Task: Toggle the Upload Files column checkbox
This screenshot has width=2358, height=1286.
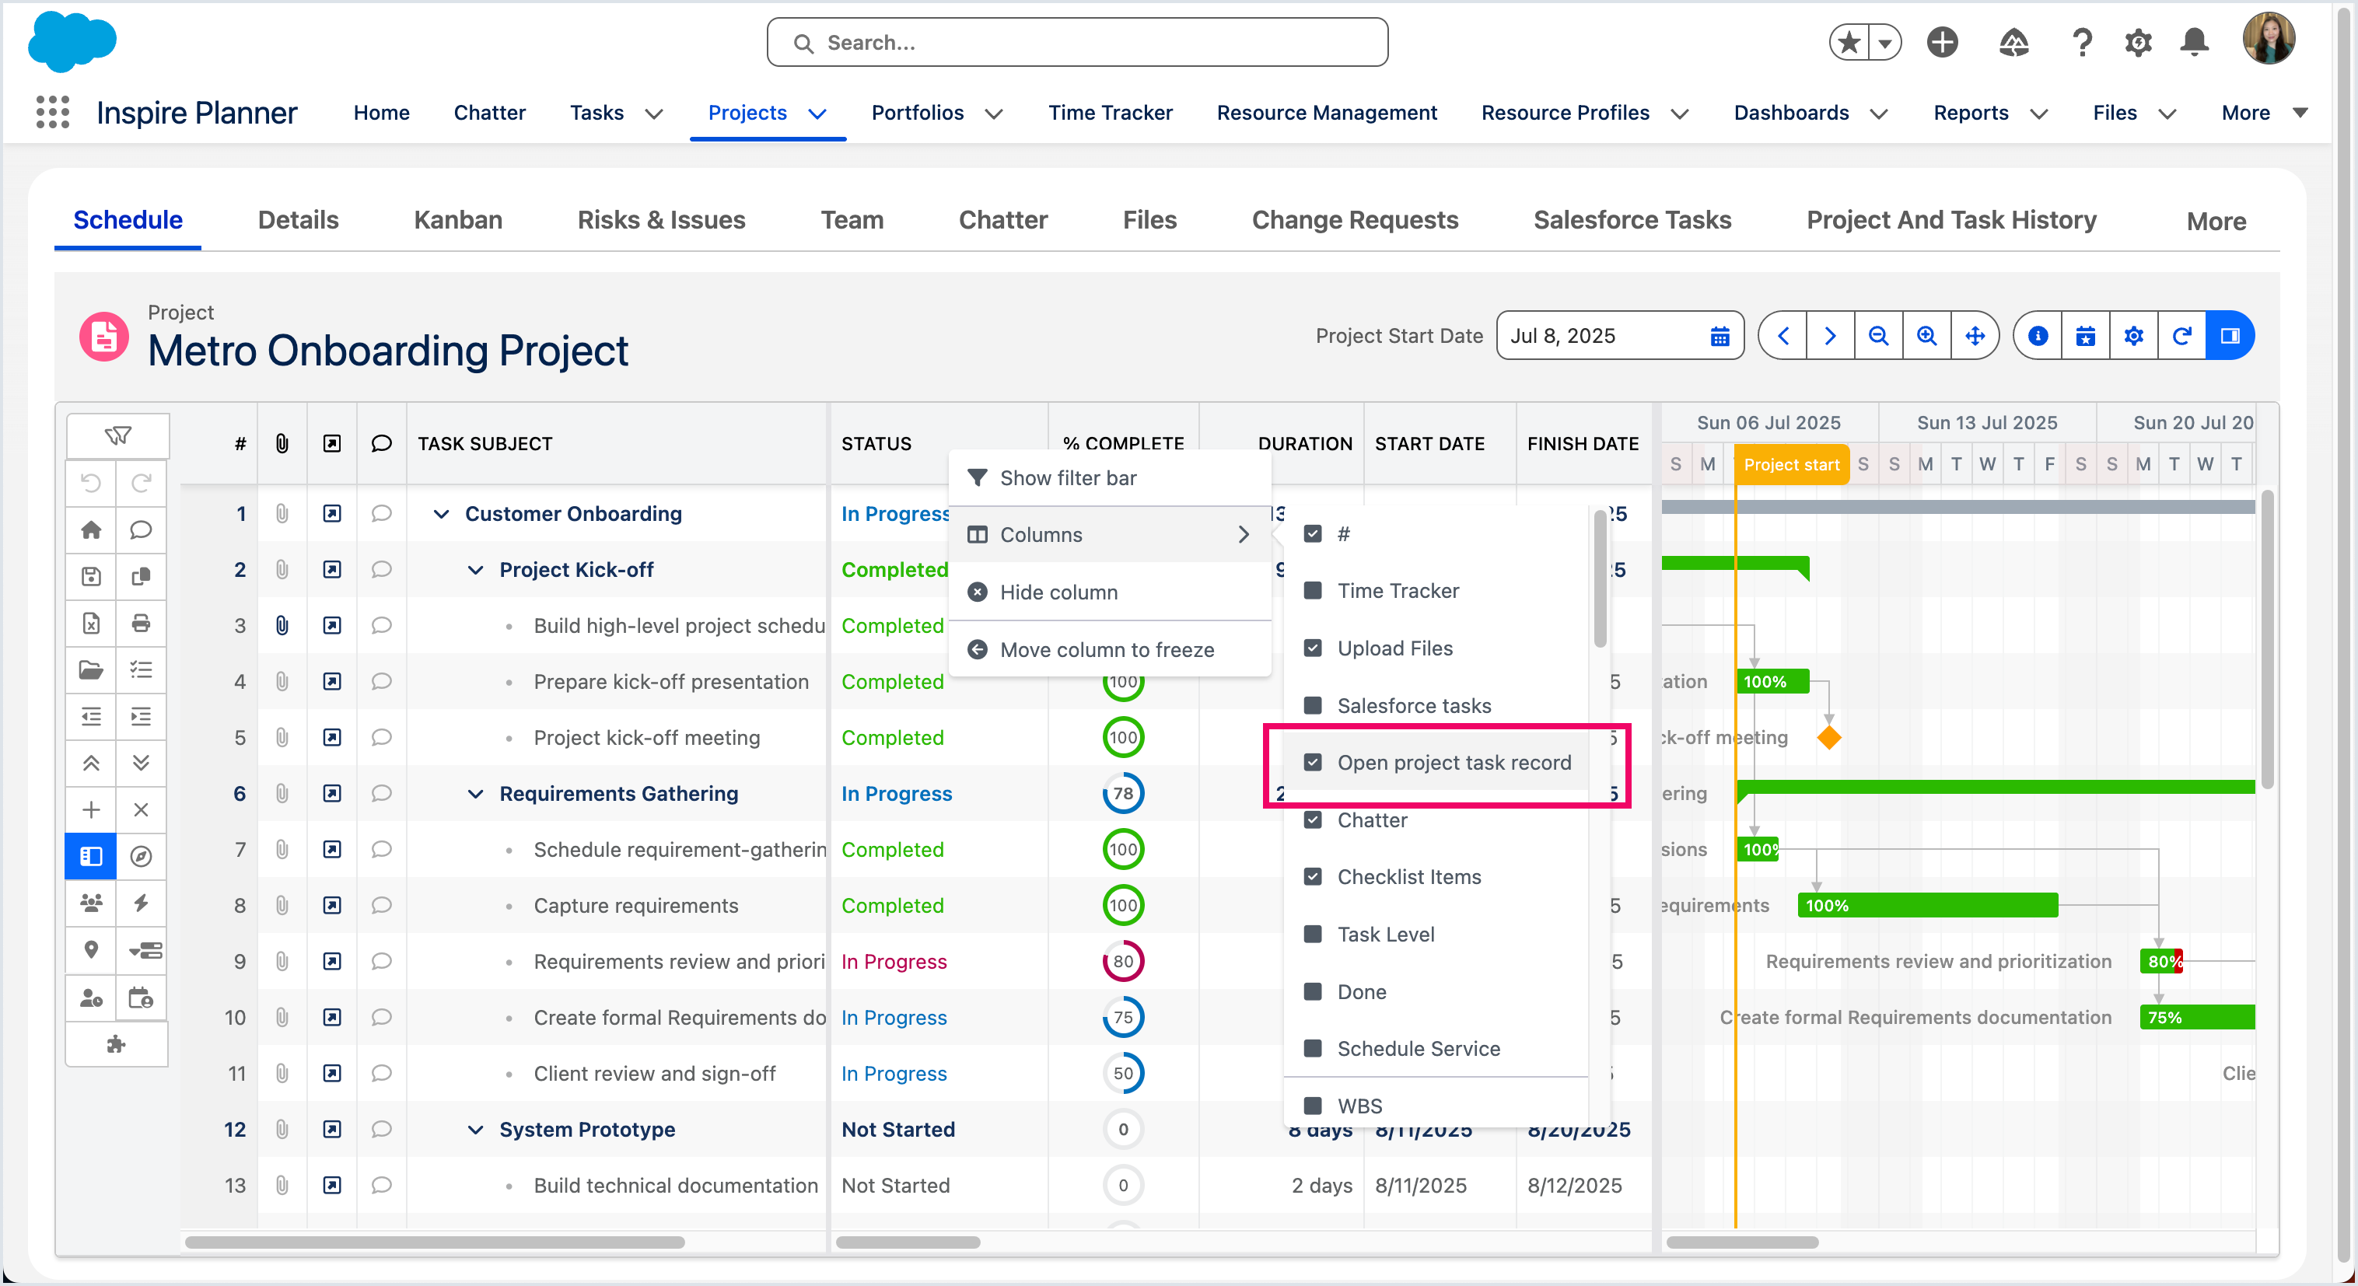Action: click(x=1313, y=648)
